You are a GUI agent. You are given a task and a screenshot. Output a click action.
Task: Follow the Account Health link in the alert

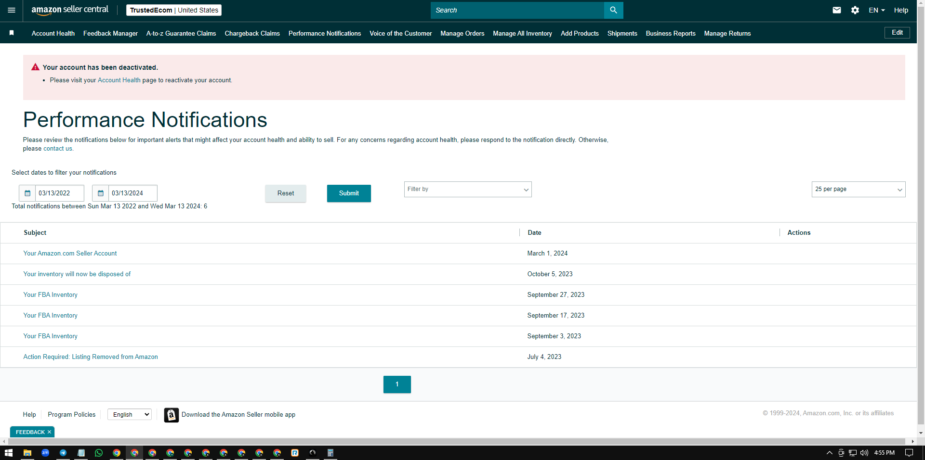point(119,80)
